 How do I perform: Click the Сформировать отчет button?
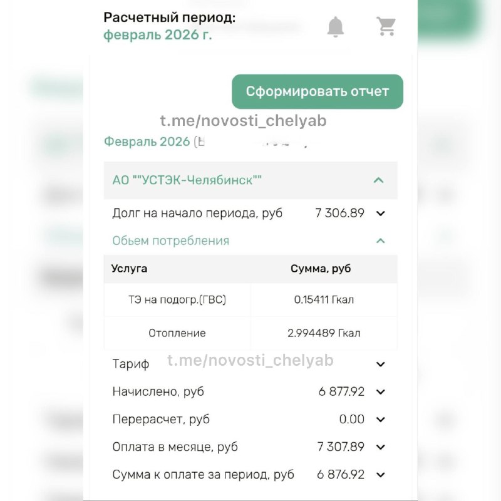(317, 91)
